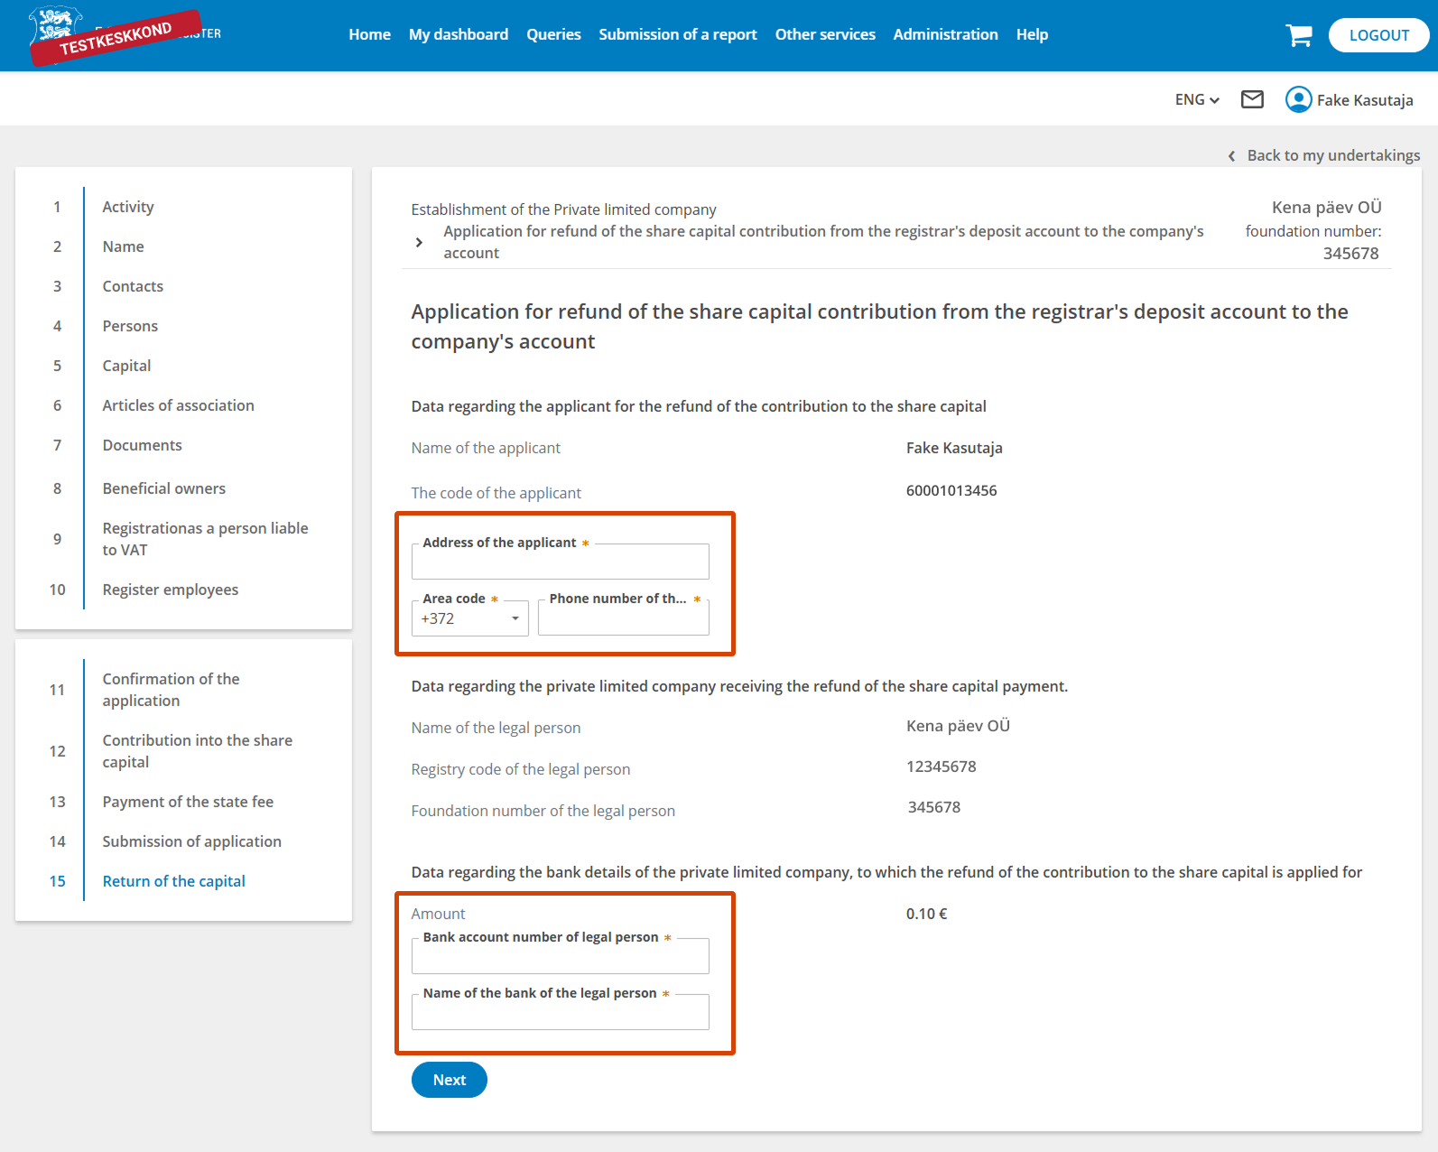Screen dimensions: 1438x1152
Task: Click the back chevron beside 'Back to my undertakings'
Action: tap(1231, 156)
